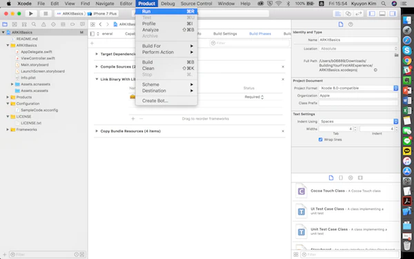Screen dimensions: 414x259
Task: Adjust the Tab width stepper
Action: point(355,129)
